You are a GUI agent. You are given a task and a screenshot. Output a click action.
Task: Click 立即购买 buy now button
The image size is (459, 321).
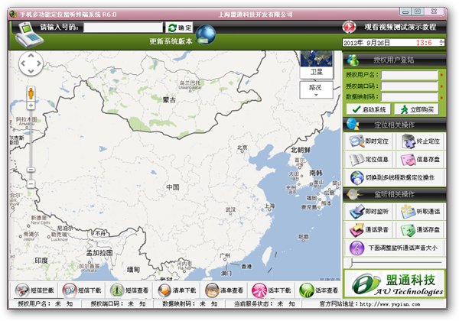pos(418,109)
